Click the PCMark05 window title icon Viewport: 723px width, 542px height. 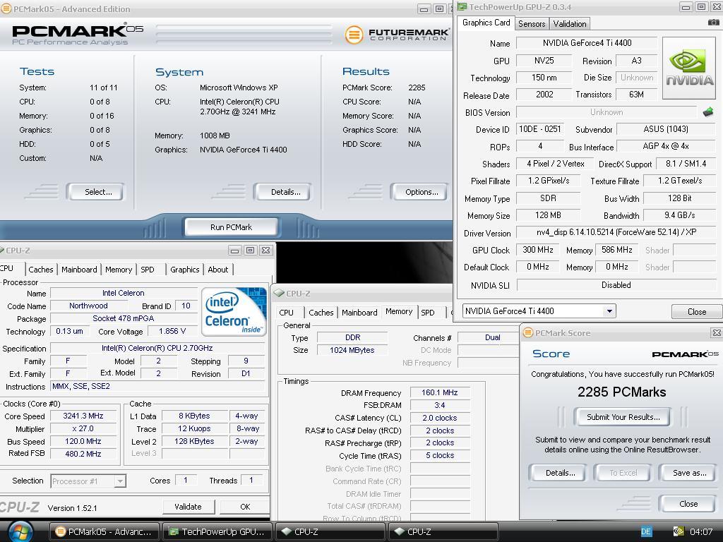(x=6, y=8)
